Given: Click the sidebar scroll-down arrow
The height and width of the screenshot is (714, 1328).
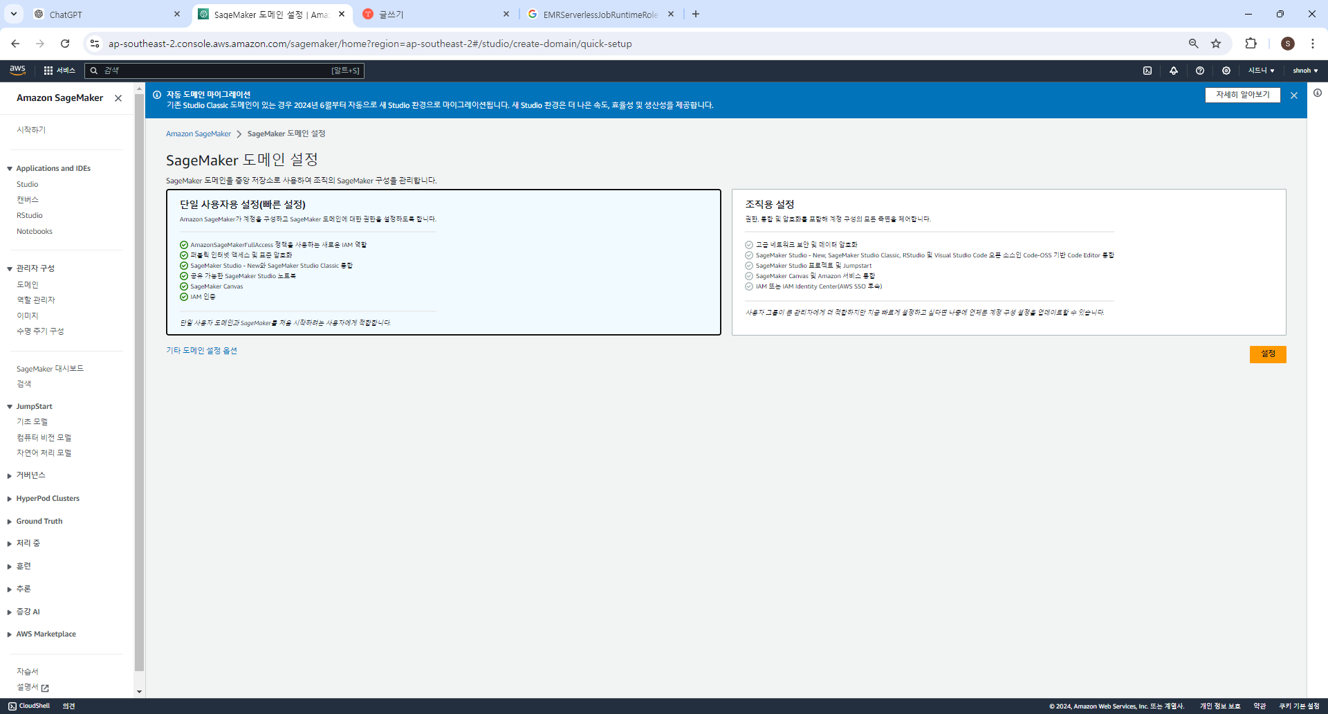Looking at the screenshot, I should click(139, 692).
